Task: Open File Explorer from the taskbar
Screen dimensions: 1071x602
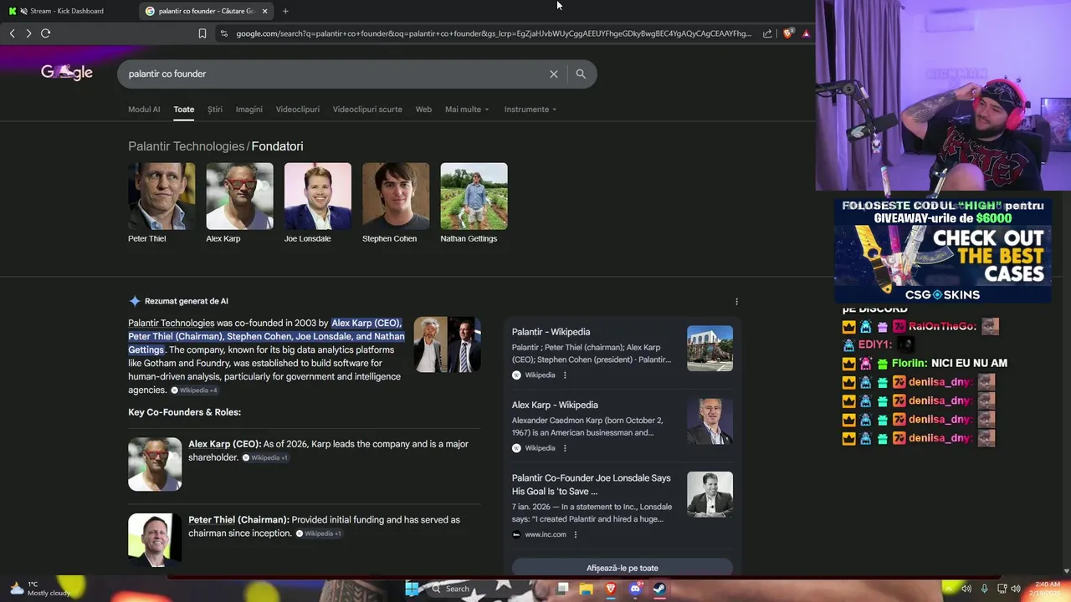Action: click(x=586, y=589)
